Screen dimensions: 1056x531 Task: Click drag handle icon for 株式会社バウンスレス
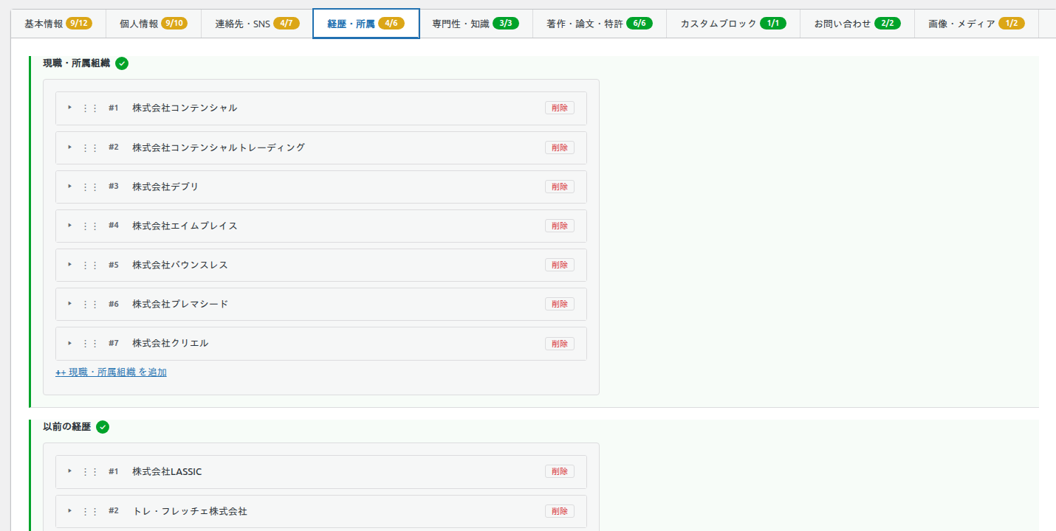click(x=90, y=265)
